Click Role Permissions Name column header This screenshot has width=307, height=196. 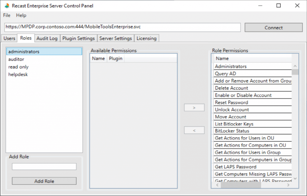pyautogui.click(x=252, y=58)
